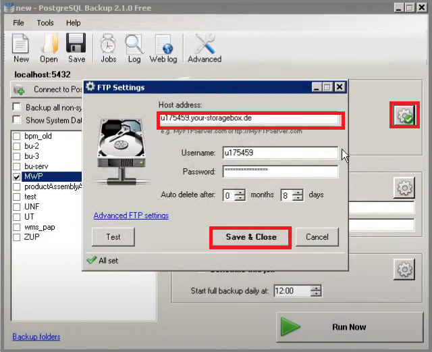432x352 pixels.
Task: Click the FTP Settings title bar gear icon
Action: pyautogui.click(x=90, y=86)
